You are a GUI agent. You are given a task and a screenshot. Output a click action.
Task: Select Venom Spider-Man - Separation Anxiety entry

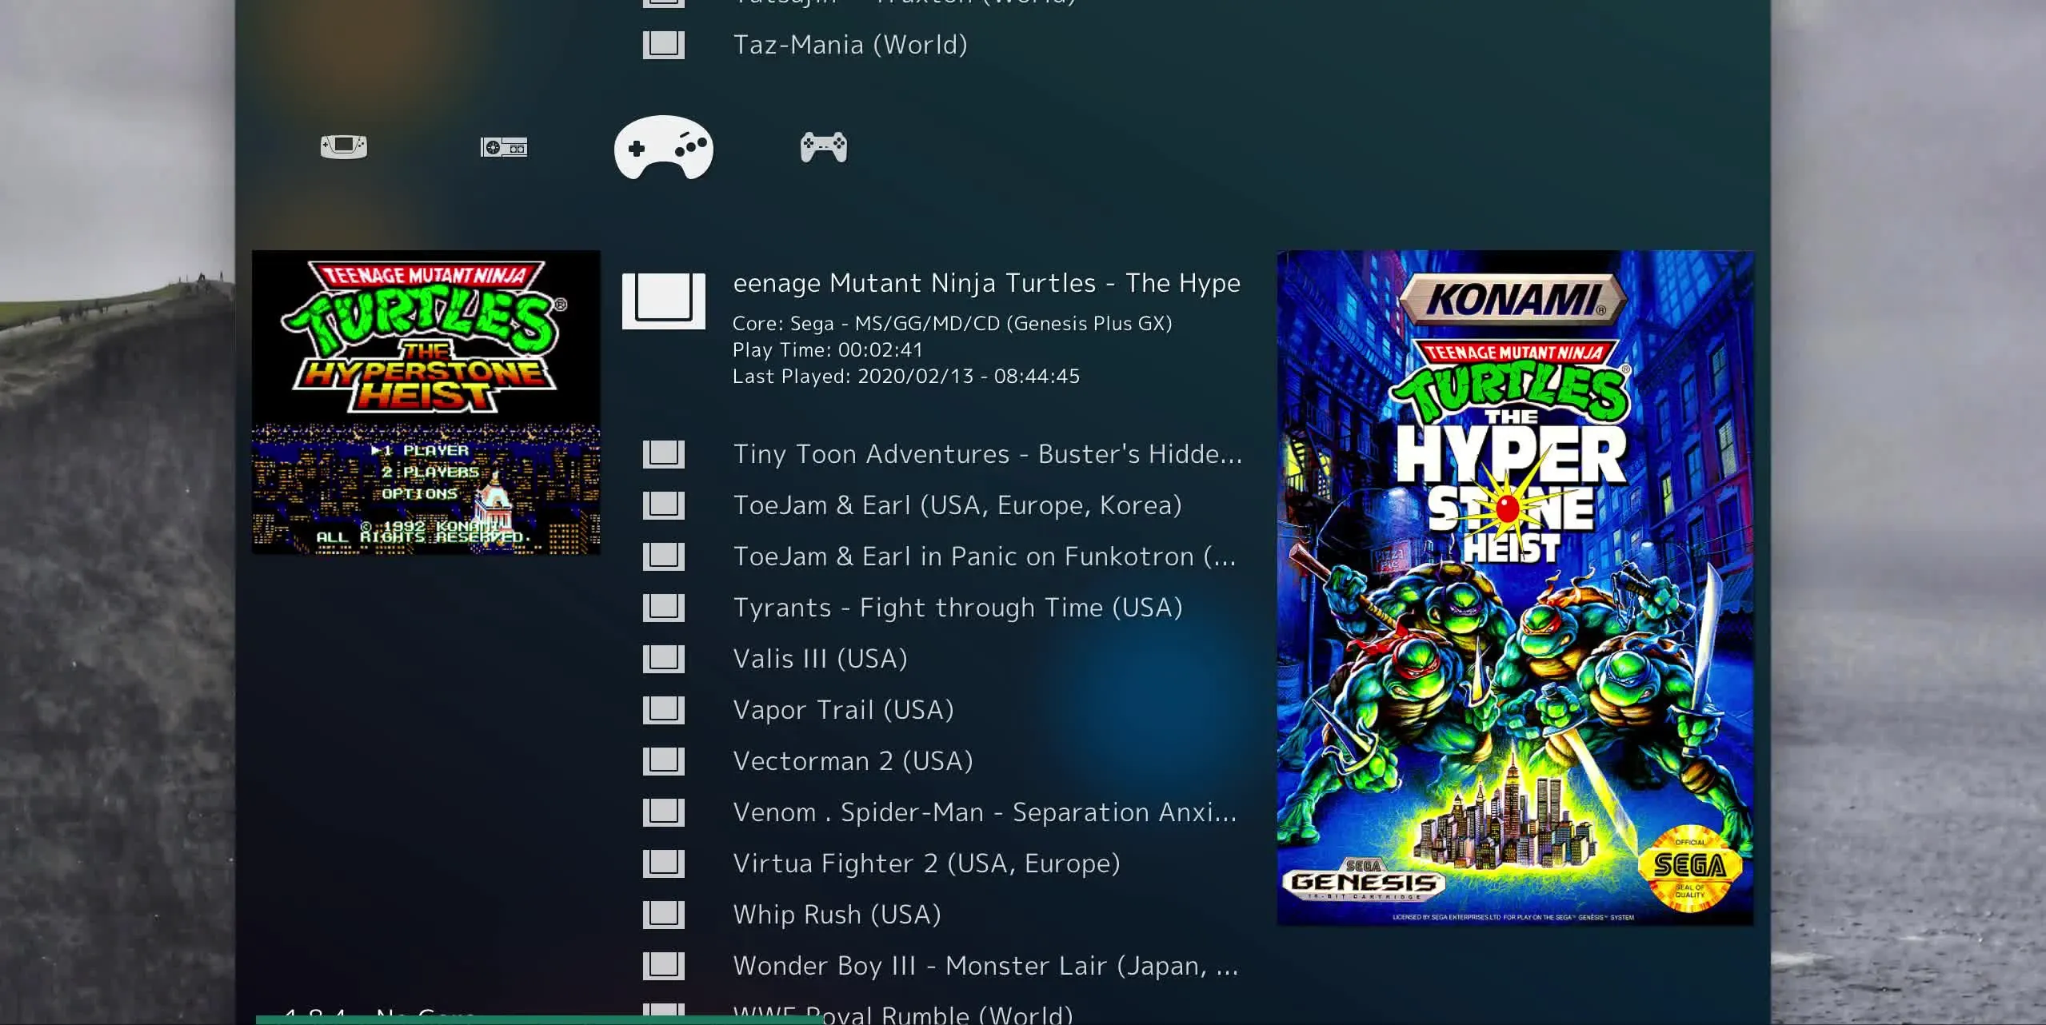click(x=985, y=812)
